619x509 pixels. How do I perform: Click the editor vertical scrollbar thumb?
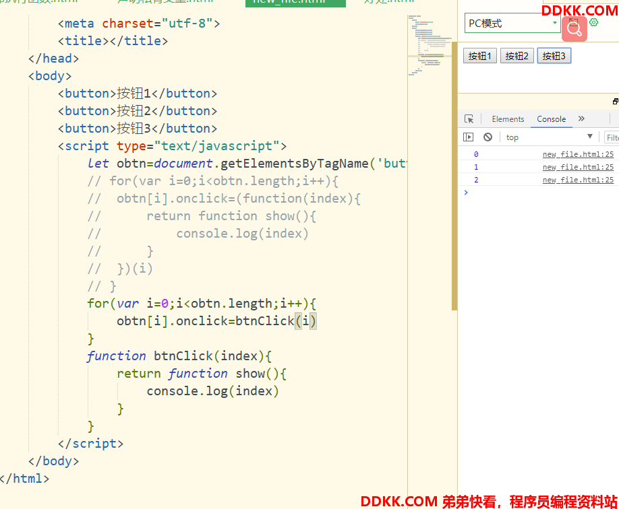point(454,176)
